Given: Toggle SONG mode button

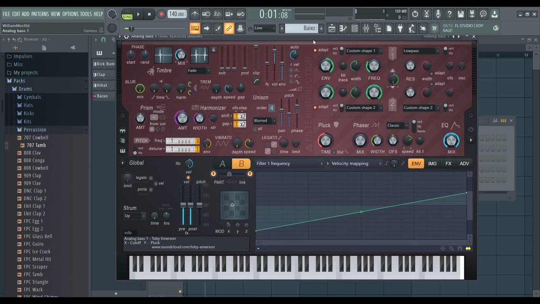Looking at the screenshot, I should (x=127, y=16).
